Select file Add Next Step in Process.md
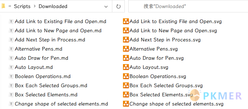248x109 pixels. click(x=50, y=40)
